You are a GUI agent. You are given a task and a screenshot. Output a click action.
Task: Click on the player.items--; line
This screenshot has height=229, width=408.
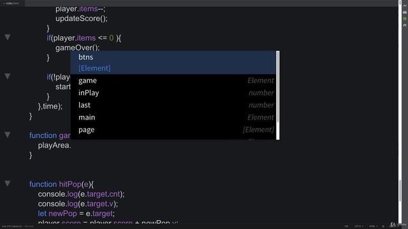pos(80,9)
